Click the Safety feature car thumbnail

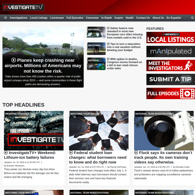click(x=96, y=33)
